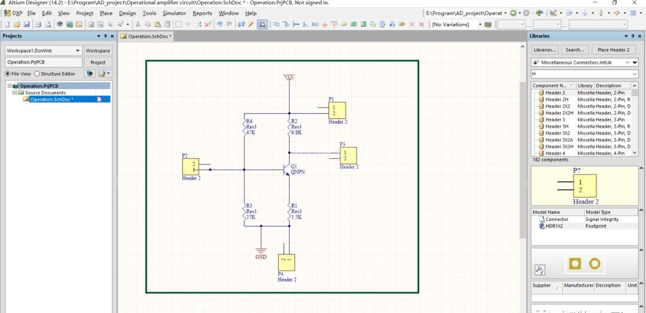Select the Structure Editor radio button

[37, 73]
